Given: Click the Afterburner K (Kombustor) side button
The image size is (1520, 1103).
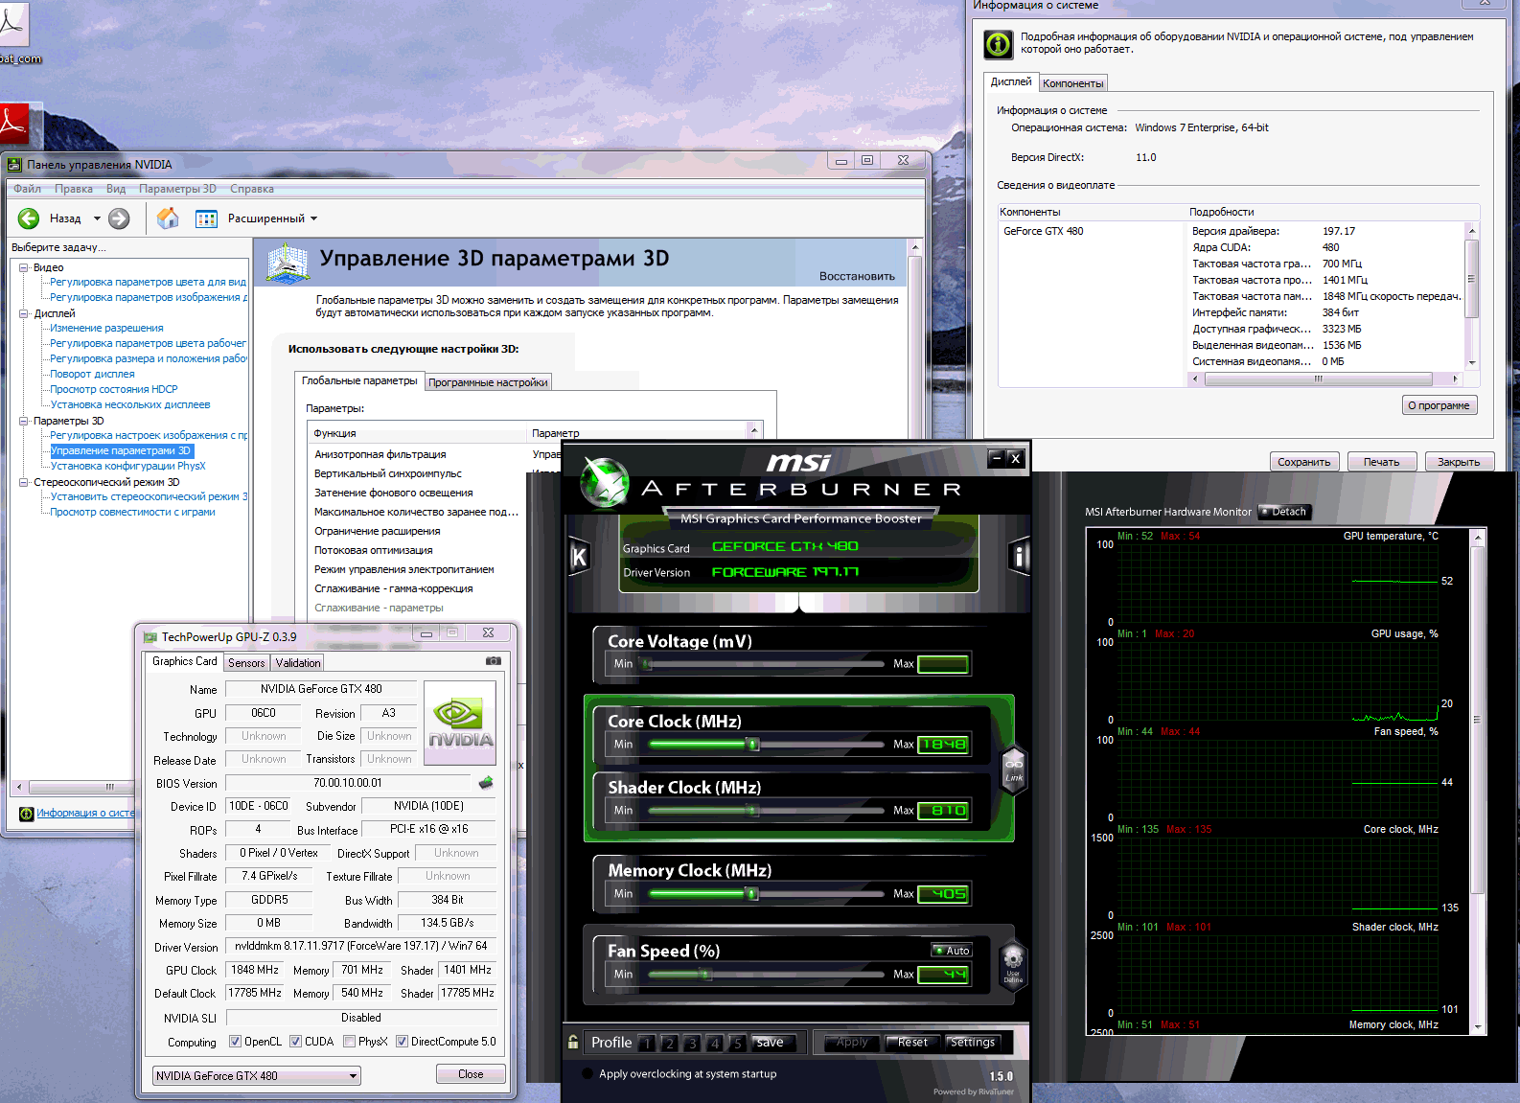Looking at the screenshot, I should (579, 557).
